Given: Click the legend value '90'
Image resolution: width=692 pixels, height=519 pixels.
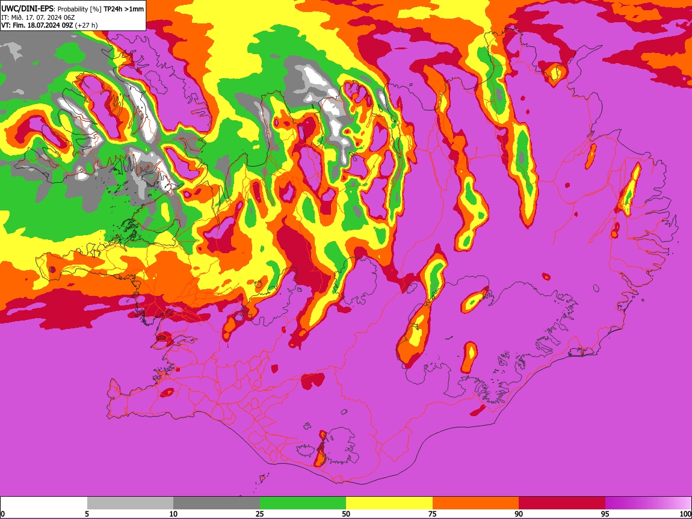Looking at the screenshot, I should coord(519,514).
